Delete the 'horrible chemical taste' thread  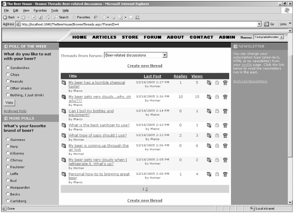(x=225, y=83)
